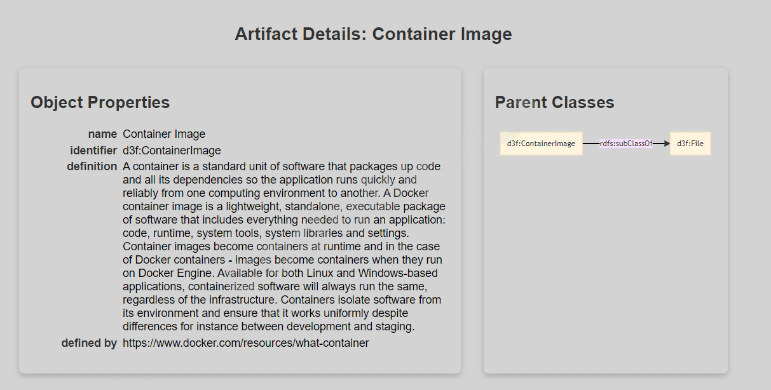Image resolution: width=771 pixels, height=390 pixels.
Task: Click the page title Artifact Details heading
Action: (x=373, y=34)
